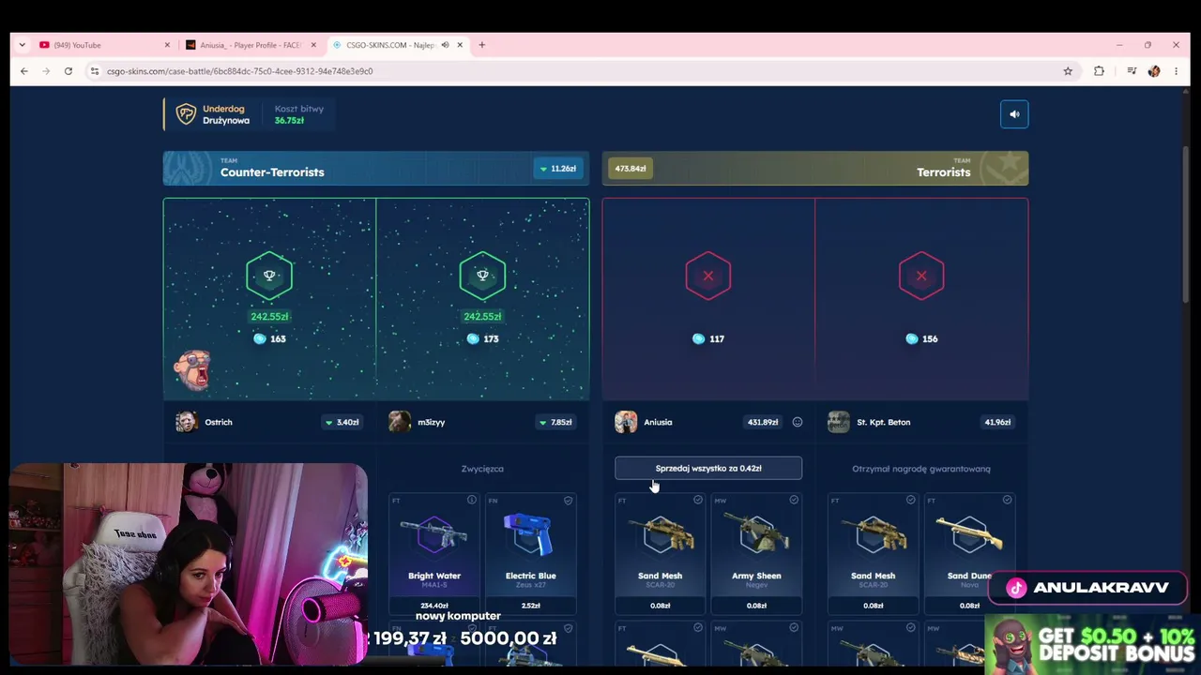Click Sprzedaj wszystko za 0.42zł button
Image resolution: width=1201 pixels, height=675 pixels.
(708, 469)
